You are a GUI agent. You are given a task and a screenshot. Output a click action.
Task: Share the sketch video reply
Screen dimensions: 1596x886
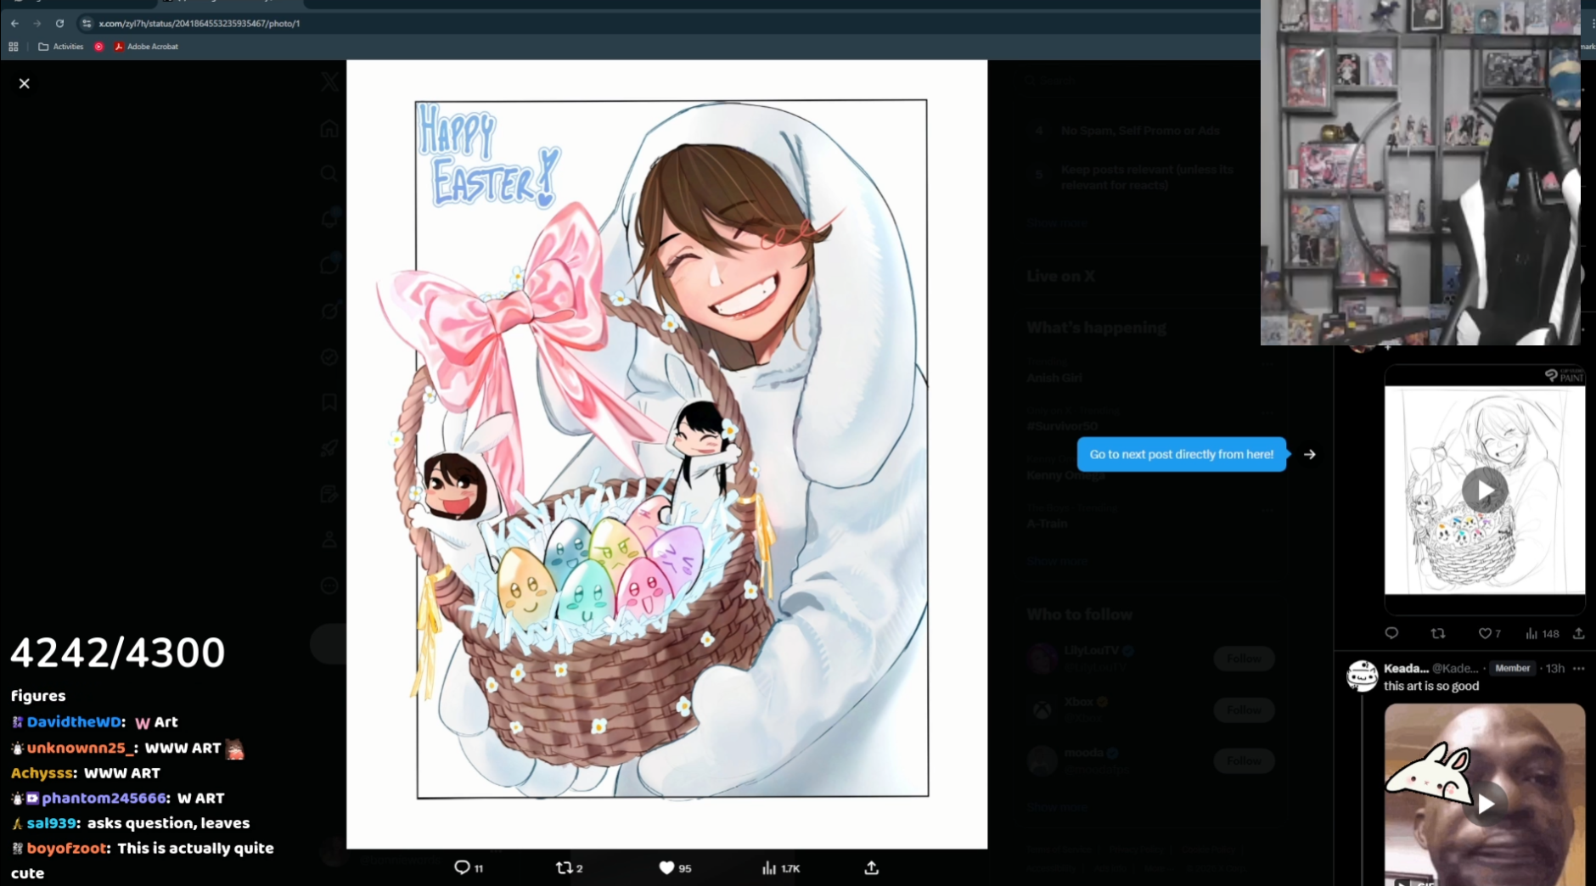pyautogui.click(x=1579, y=633)
